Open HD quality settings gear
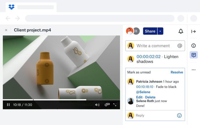This screenshot has width=200, height=125. (x=107, y=105)
